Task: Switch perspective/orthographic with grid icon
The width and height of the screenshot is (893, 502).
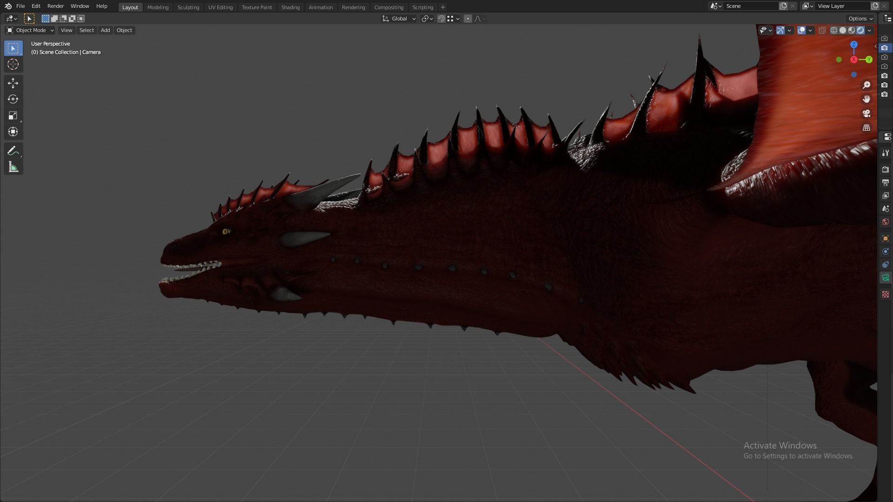Action: point(866,127)
